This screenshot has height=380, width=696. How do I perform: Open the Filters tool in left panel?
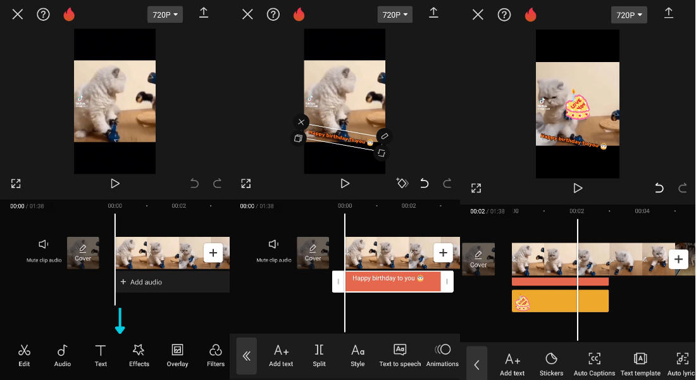[x=216, y=355]
